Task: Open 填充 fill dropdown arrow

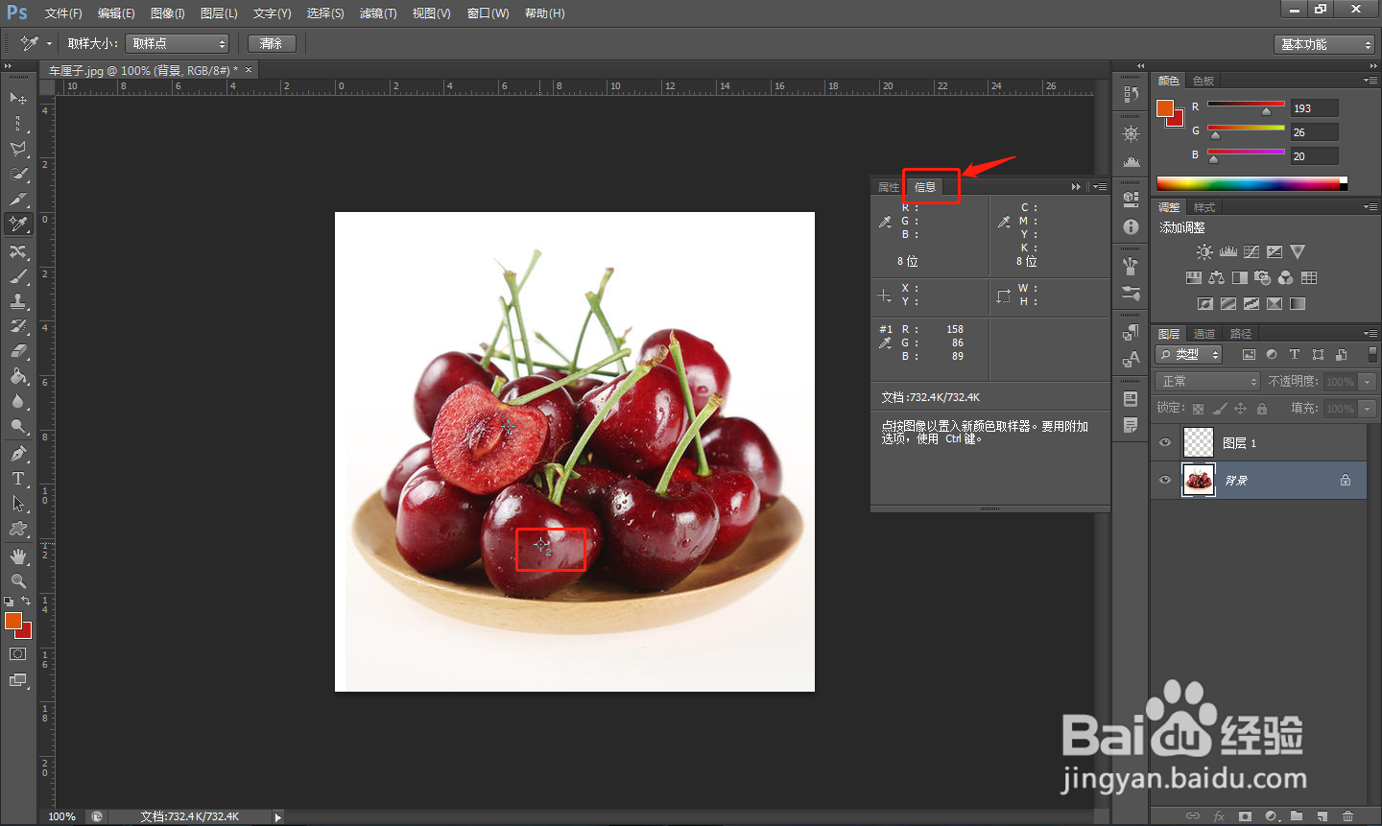Action: click(1368, 409)
